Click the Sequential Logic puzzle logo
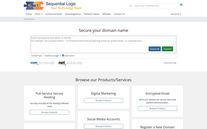The width and height of the screenshot is (207, 129). pyautogui.click(x=34, y=6)
